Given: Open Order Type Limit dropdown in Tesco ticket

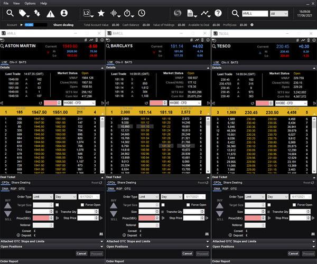Looking at the screenshot, I should click(x=255, y=197).
